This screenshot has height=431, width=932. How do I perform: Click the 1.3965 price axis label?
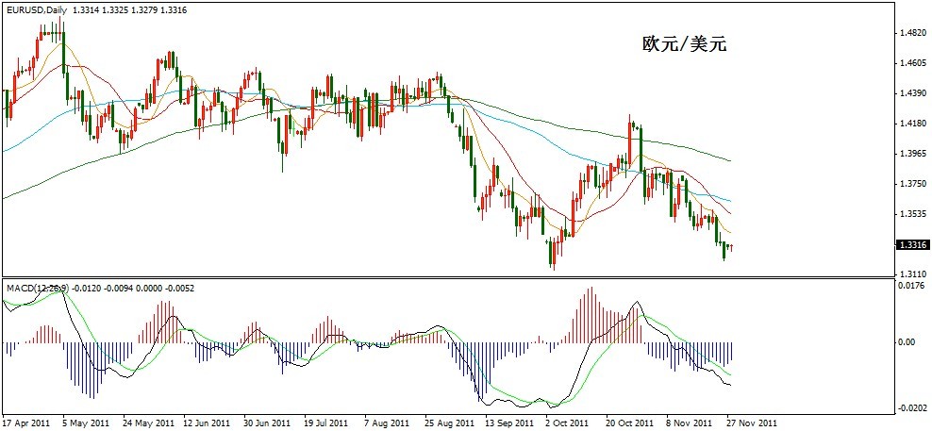(915, 154)
